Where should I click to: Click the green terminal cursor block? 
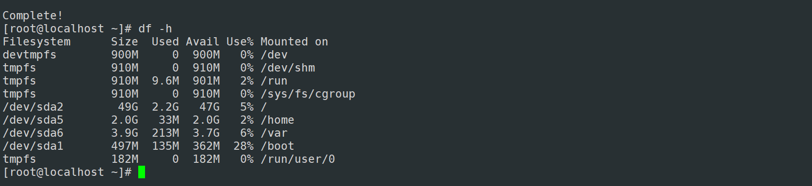[x=142, y=172]
